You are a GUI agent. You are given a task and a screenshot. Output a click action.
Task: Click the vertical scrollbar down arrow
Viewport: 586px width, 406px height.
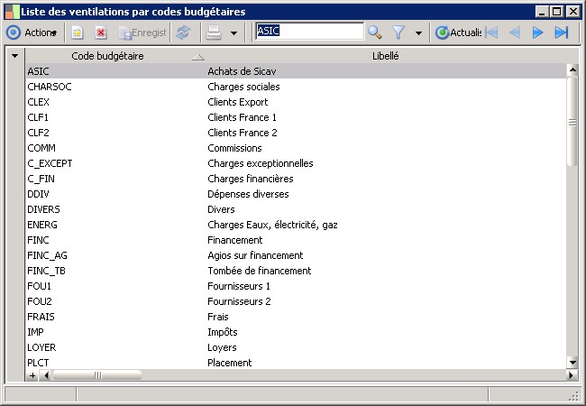[x=572, y=361]
